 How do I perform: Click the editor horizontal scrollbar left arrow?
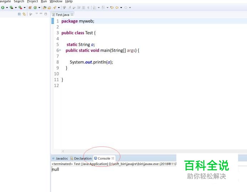[x=63, y=151]
